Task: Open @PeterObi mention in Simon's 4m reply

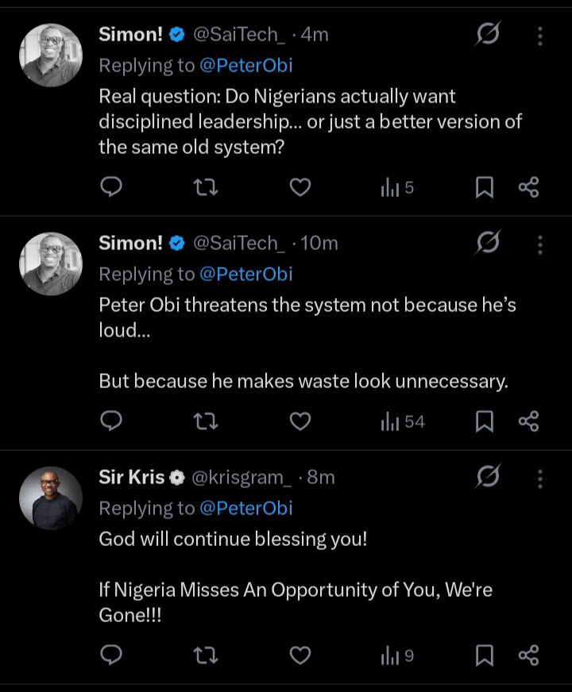Action: (245, 65)
